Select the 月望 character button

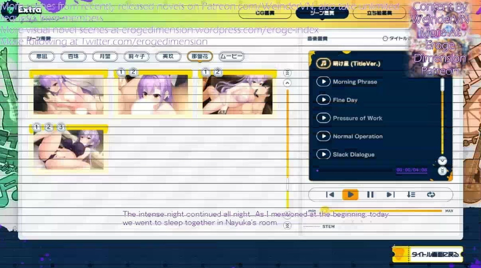tap(105, 56)
